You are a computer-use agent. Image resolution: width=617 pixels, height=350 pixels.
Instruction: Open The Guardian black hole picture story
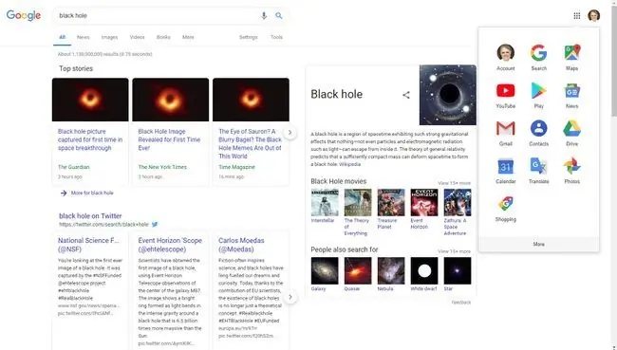[x=90, y=139]
